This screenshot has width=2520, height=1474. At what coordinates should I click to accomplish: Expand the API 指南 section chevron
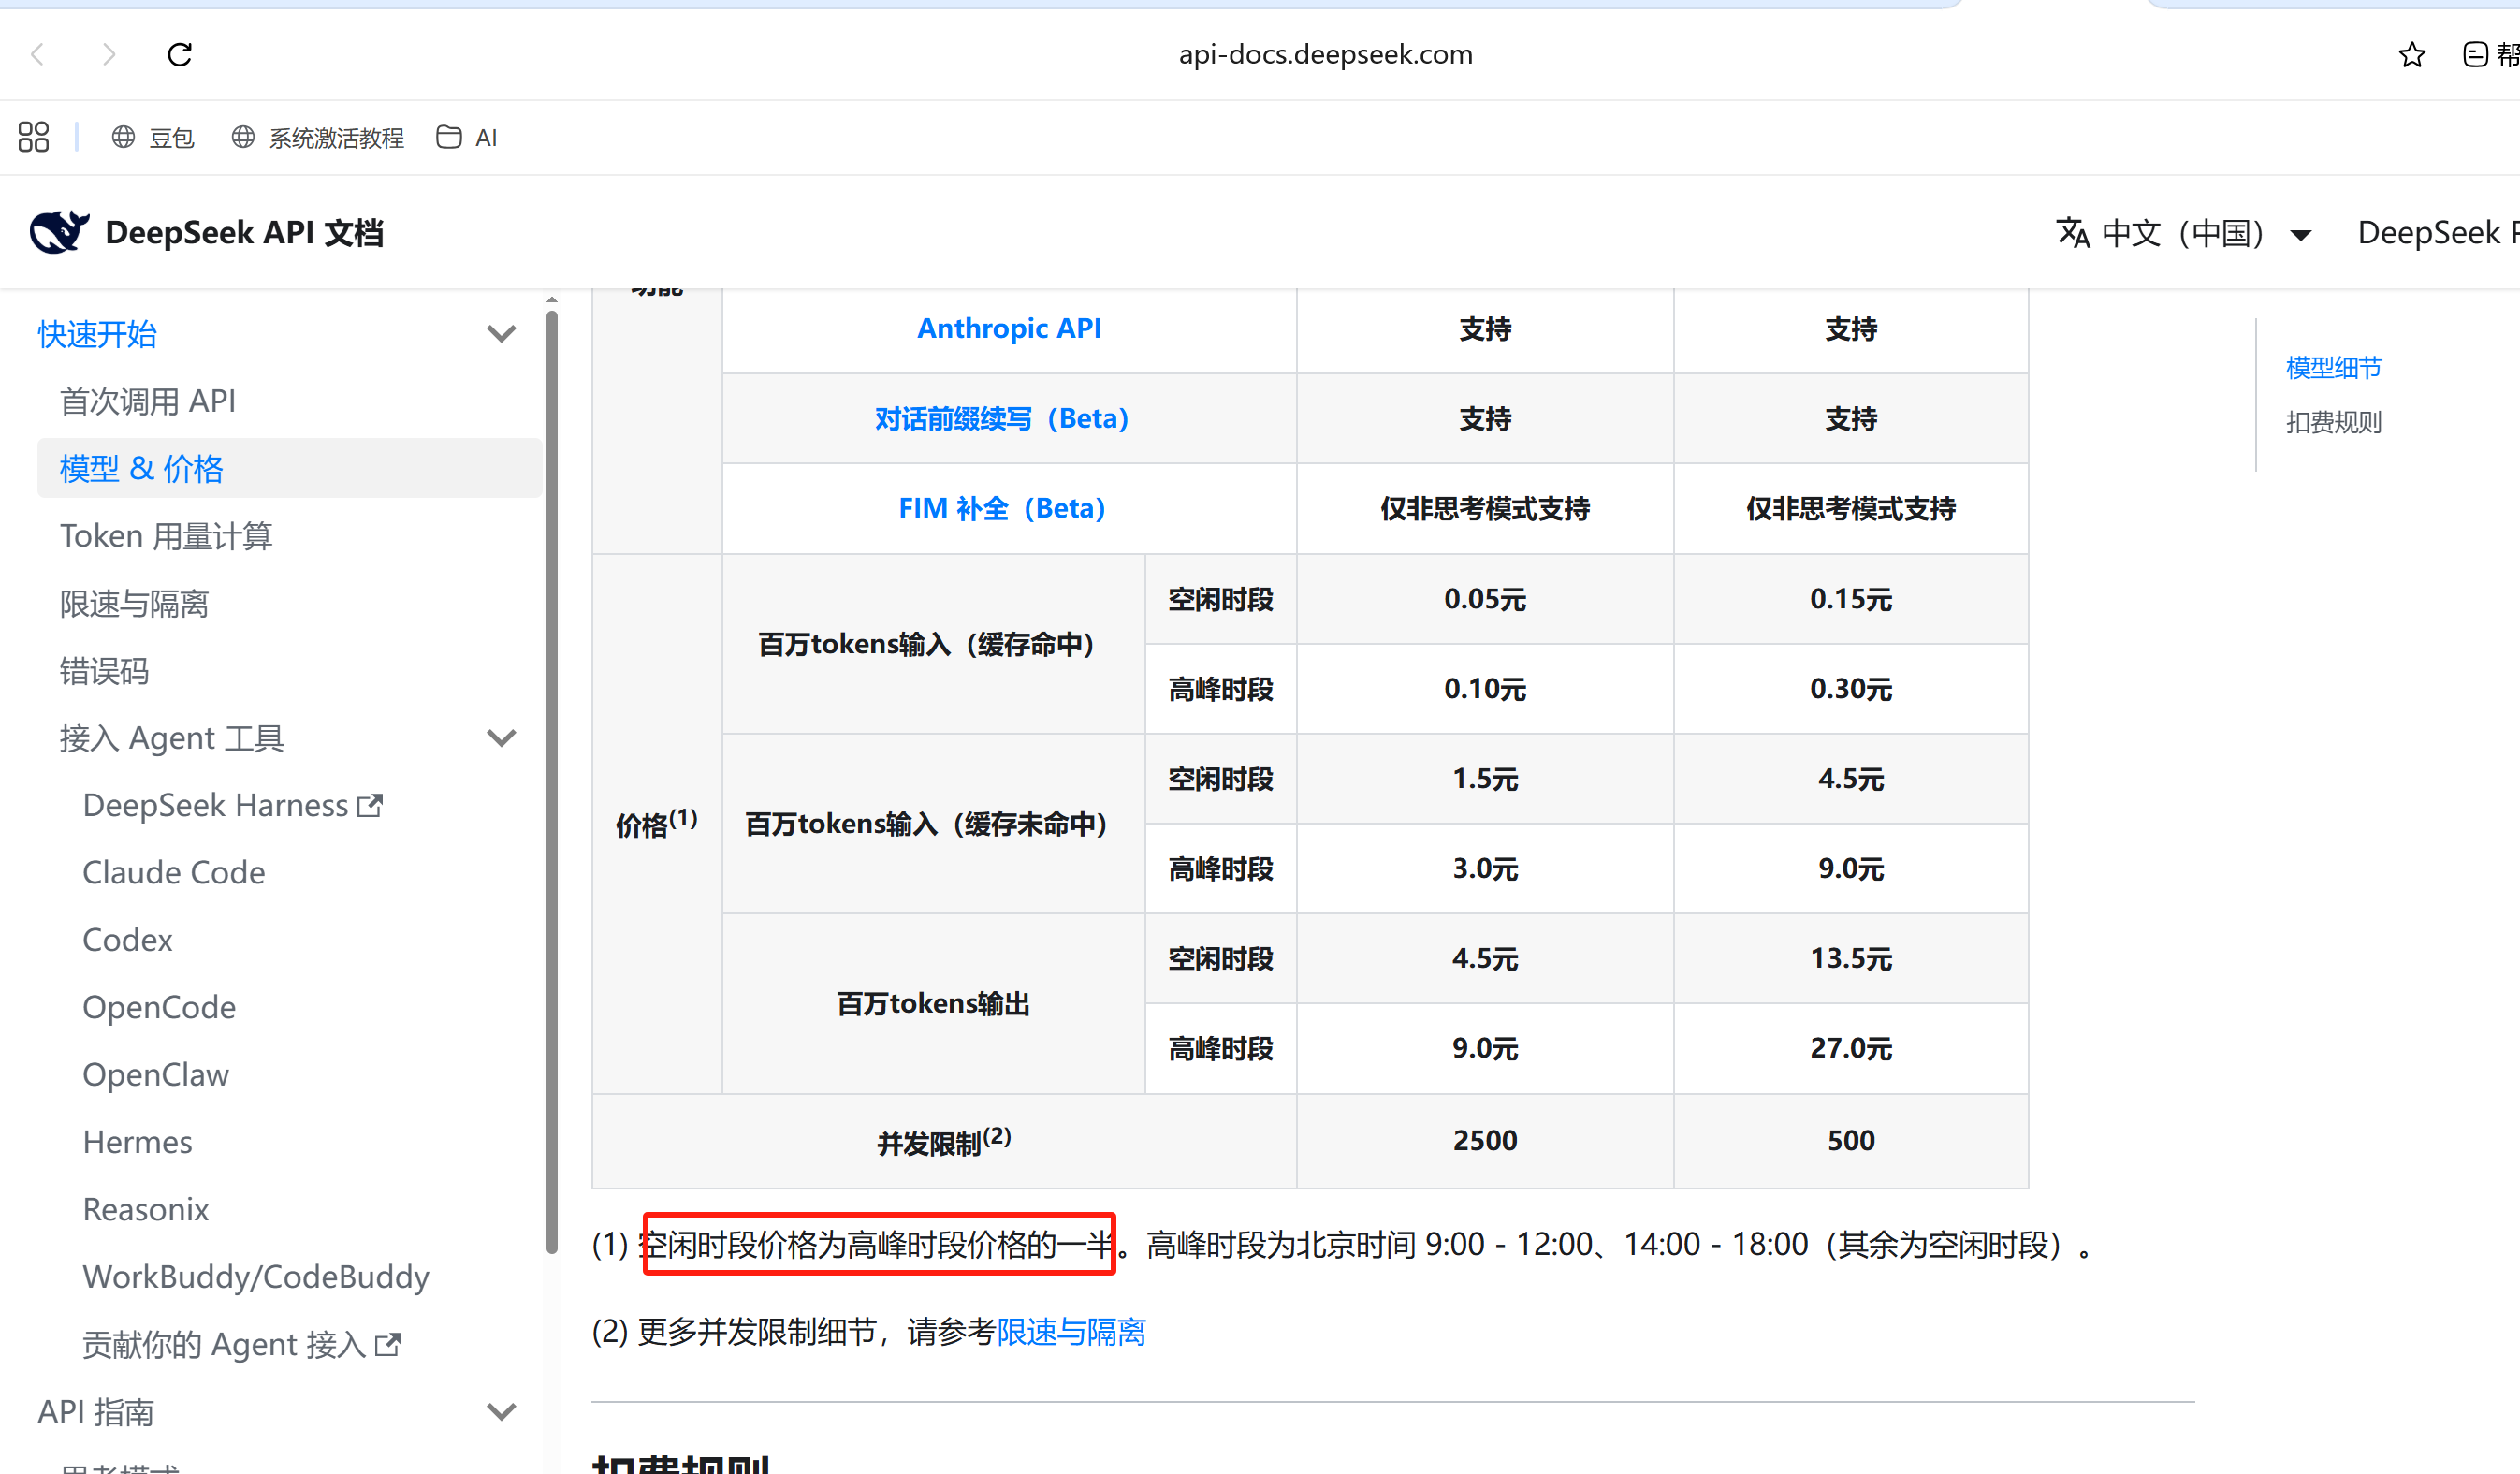click(x=501, y=1412)
